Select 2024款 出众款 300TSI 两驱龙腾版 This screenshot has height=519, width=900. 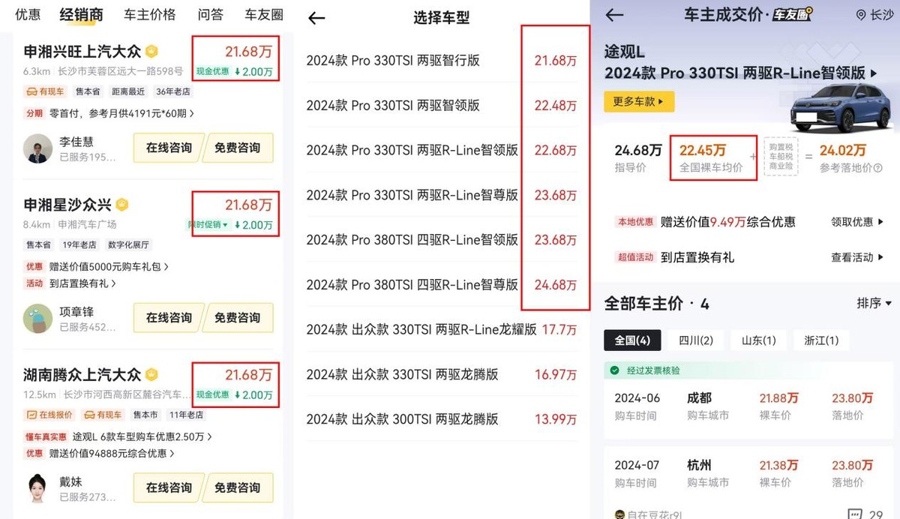[442, 419]
